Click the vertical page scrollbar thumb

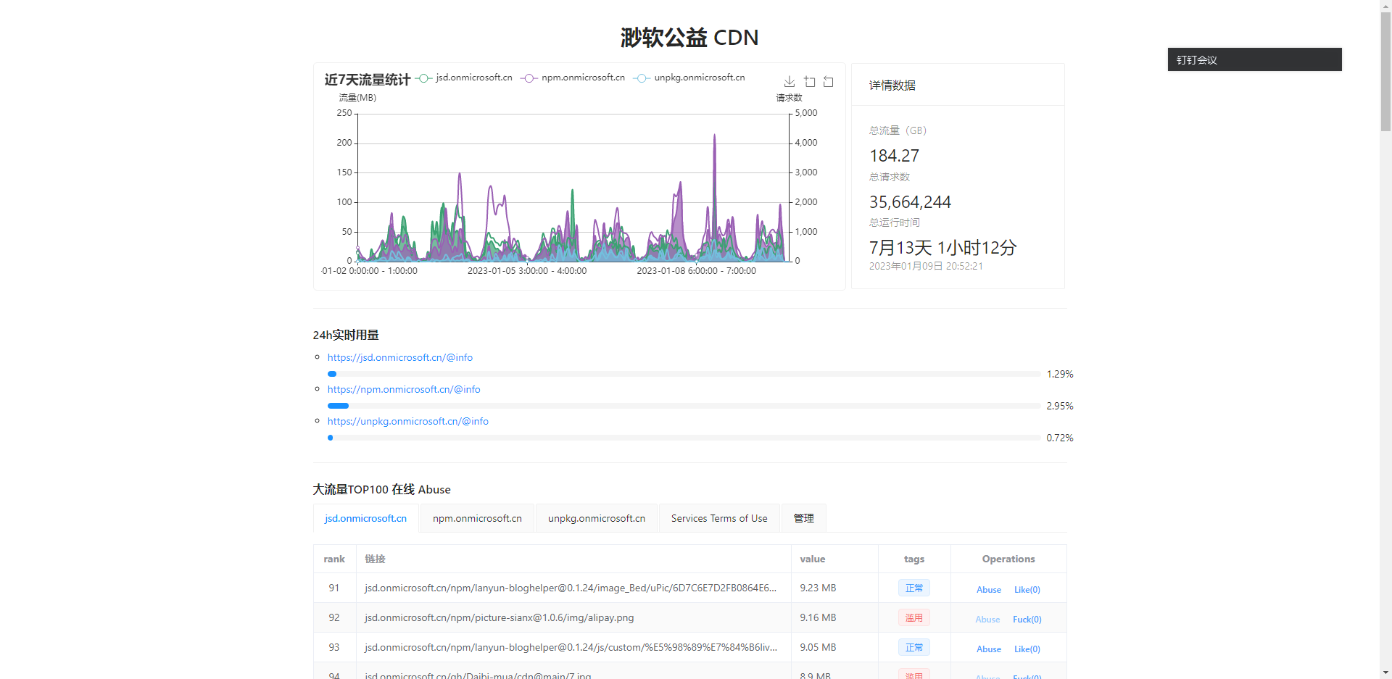(1385, 71)
